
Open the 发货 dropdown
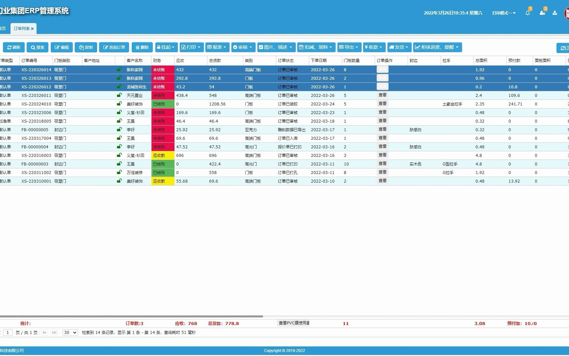point(399,47)
